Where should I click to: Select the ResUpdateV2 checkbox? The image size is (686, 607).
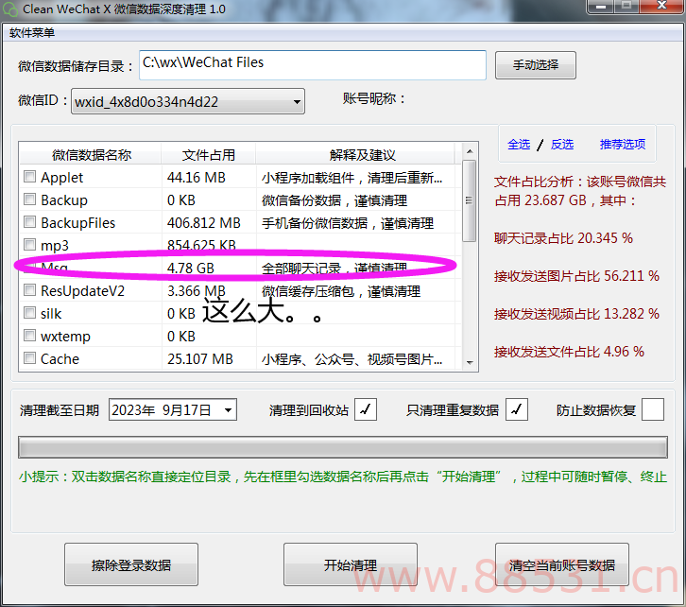(30, 290)
